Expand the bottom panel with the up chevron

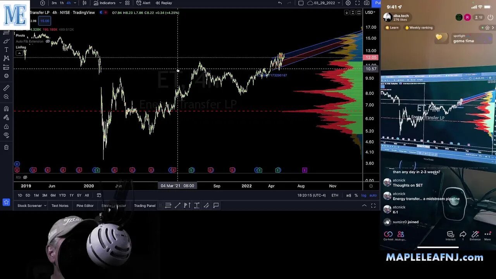point(364,206)
